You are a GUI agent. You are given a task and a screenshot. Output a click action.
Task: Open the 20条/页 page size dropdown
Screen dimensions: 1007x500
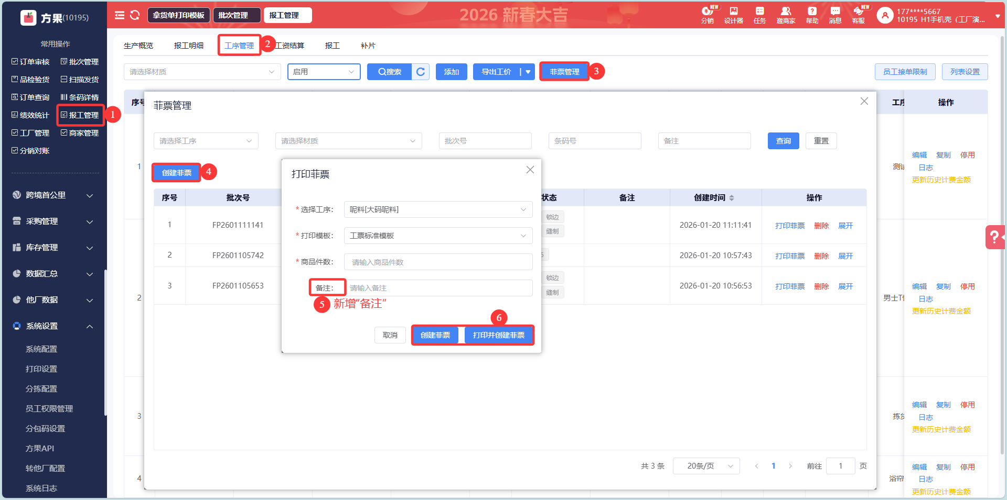[x=706, y=466]
